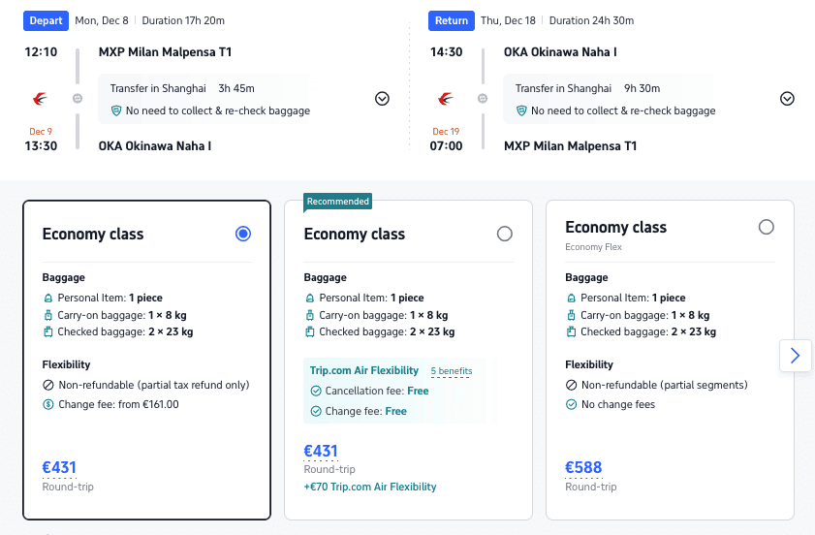Click the checked baggage icon in the Recommended card
This screenshot has height=535, width=815.
coord(310,331)
